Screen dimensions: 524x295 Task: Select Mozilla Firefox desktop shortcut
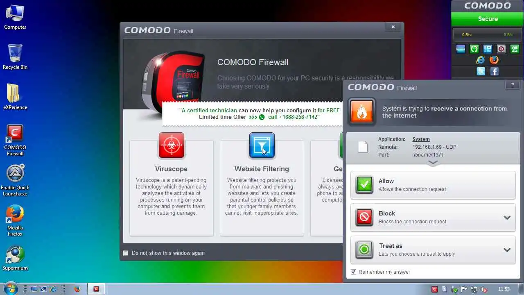tap(15, 220)
